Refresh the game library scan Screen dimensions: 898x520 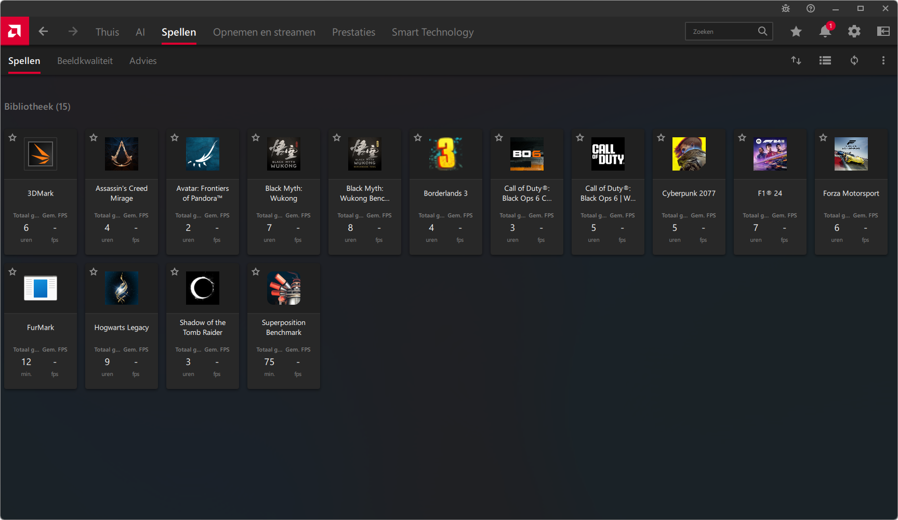point(854,61)
